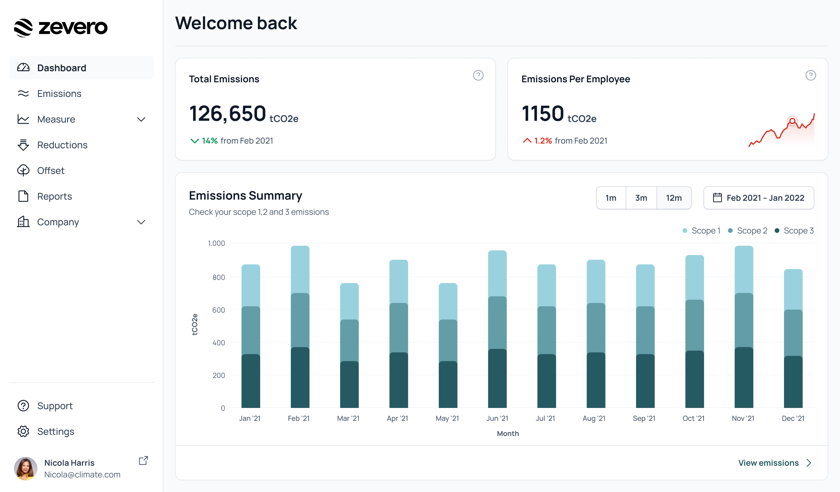Click Scope 3 segment of Apr '21 bar
This screenshot has width=840, height=492.
(x=399, y=380)
